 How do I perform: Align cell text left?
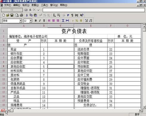click(49, 20)
